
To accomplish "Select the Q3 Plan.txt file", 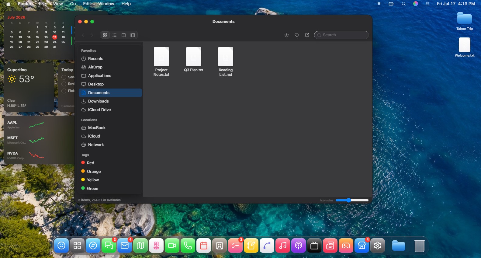I will point(193,60).
